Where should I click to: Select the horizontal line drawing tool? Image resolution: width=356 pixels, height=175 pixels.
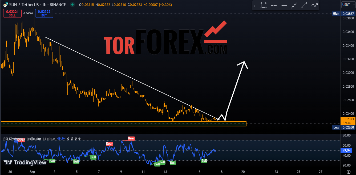click(x=274, y=5)
